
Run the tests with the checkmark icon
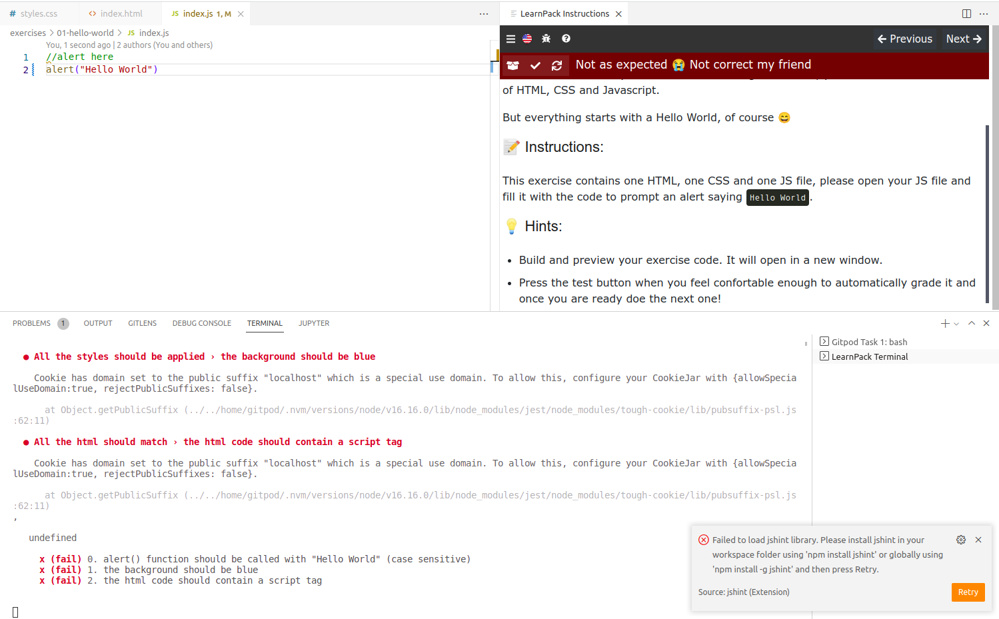tap(535, 65)
